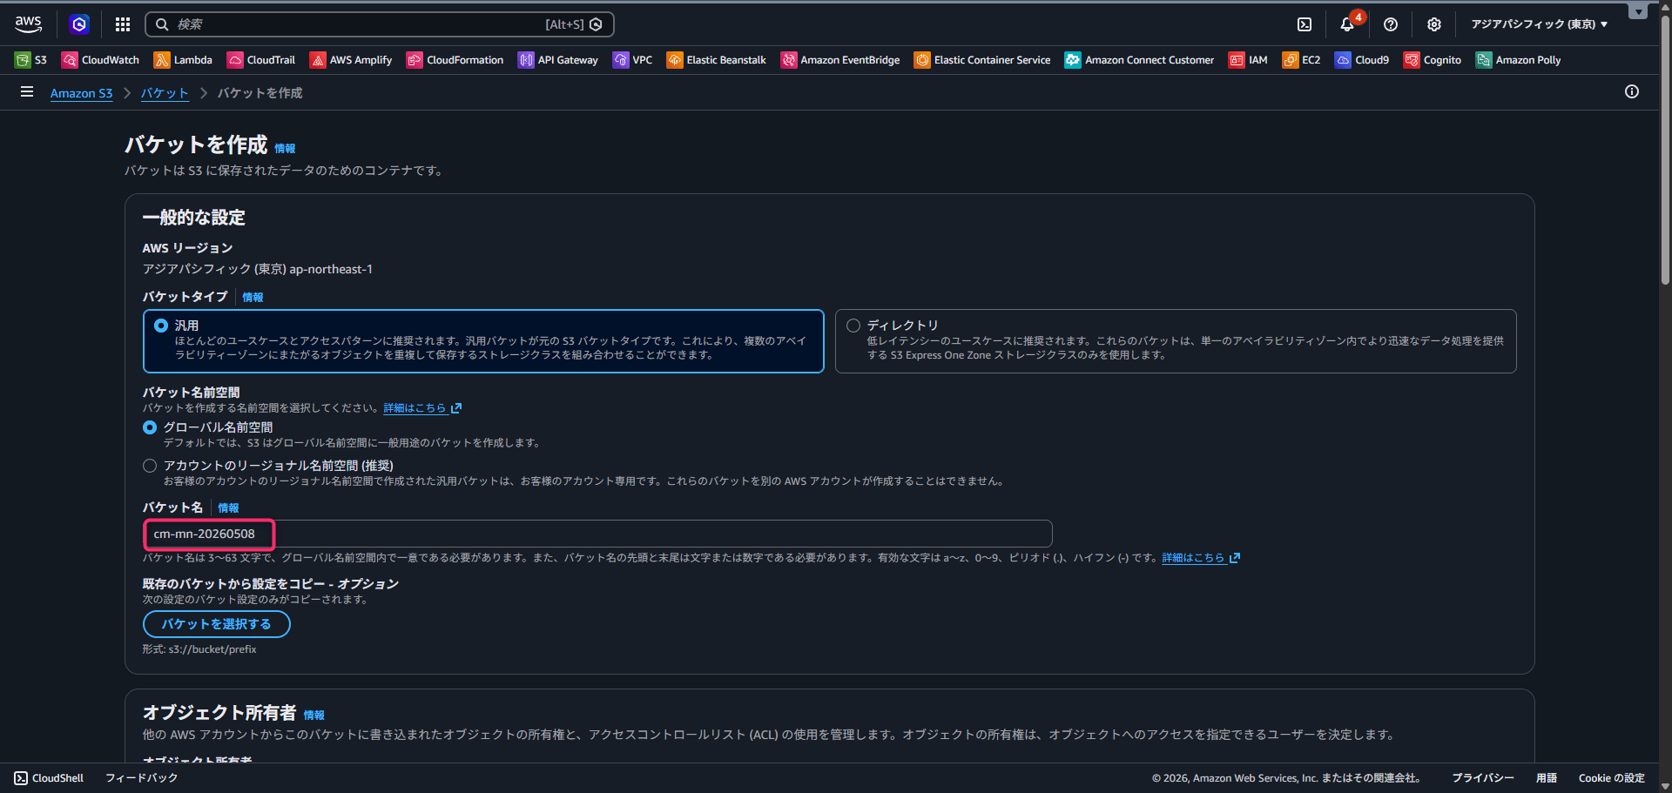The height and width of the screenshot is (793, 1672).
Task: Open プライバシー link in the footer
Action: (1482, 778)
